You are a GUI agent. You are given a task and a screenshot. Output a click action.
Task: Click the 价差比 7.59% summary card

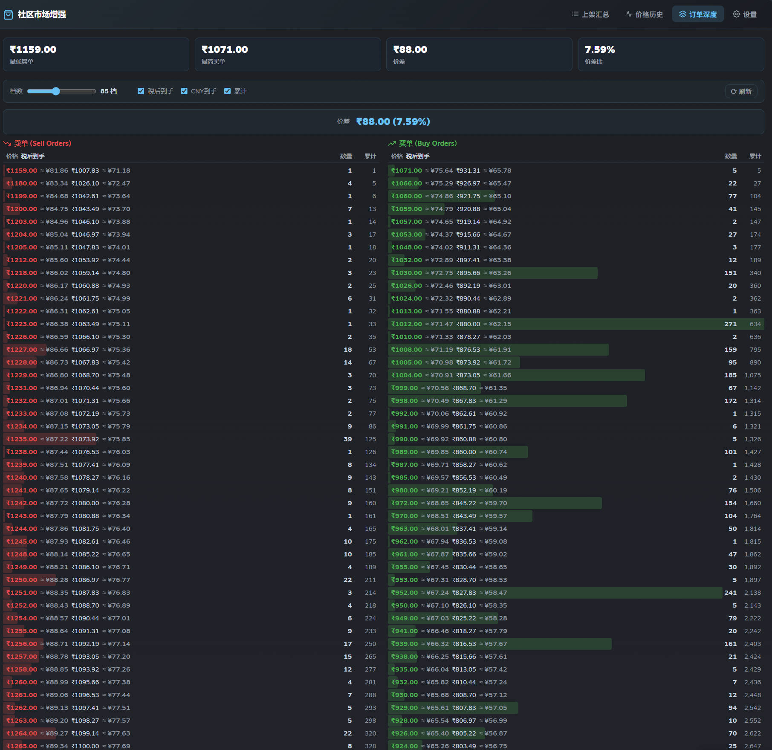(x=671, y=55)
